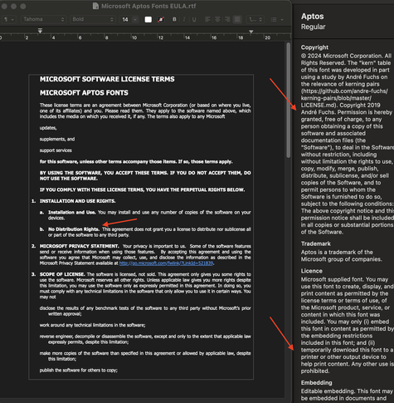Click the Licence heading in font info
Screen dimensions: 394x403
click(x=312, y=271)
